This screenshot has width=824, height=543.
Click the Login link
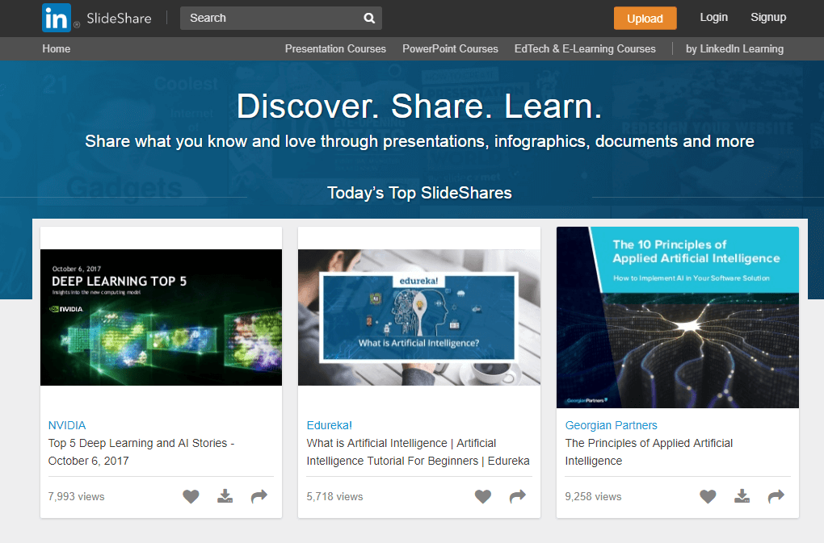[713, 17]
